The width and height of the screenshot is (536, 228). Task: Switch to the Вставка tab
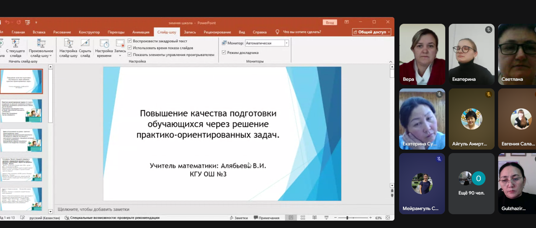tap(39, 32)
